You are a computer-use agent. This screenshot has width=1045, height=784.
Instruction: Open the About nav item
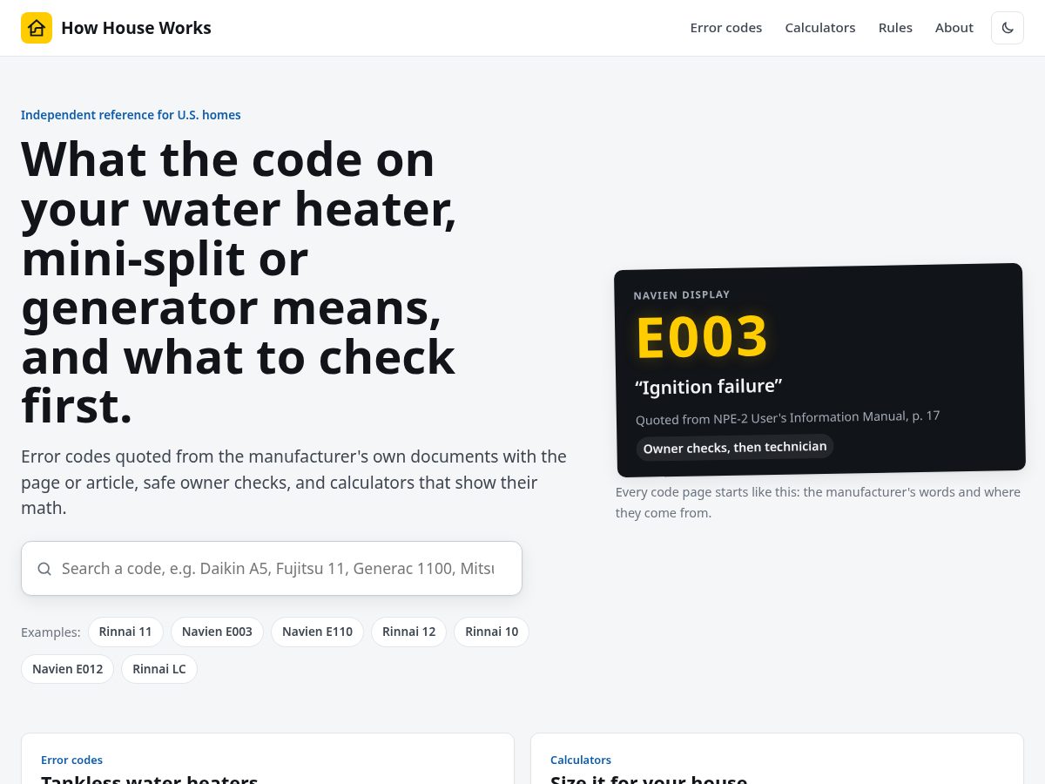coord(954,28)
